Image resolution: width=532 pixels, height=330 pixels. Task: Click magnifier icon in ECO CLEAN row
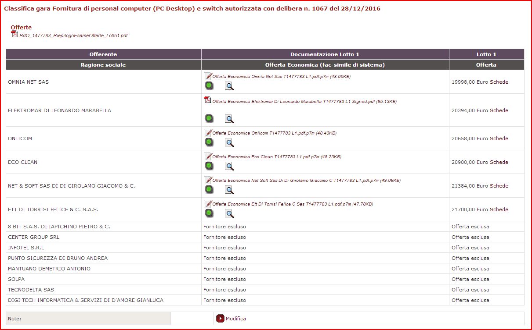[229, 166]
